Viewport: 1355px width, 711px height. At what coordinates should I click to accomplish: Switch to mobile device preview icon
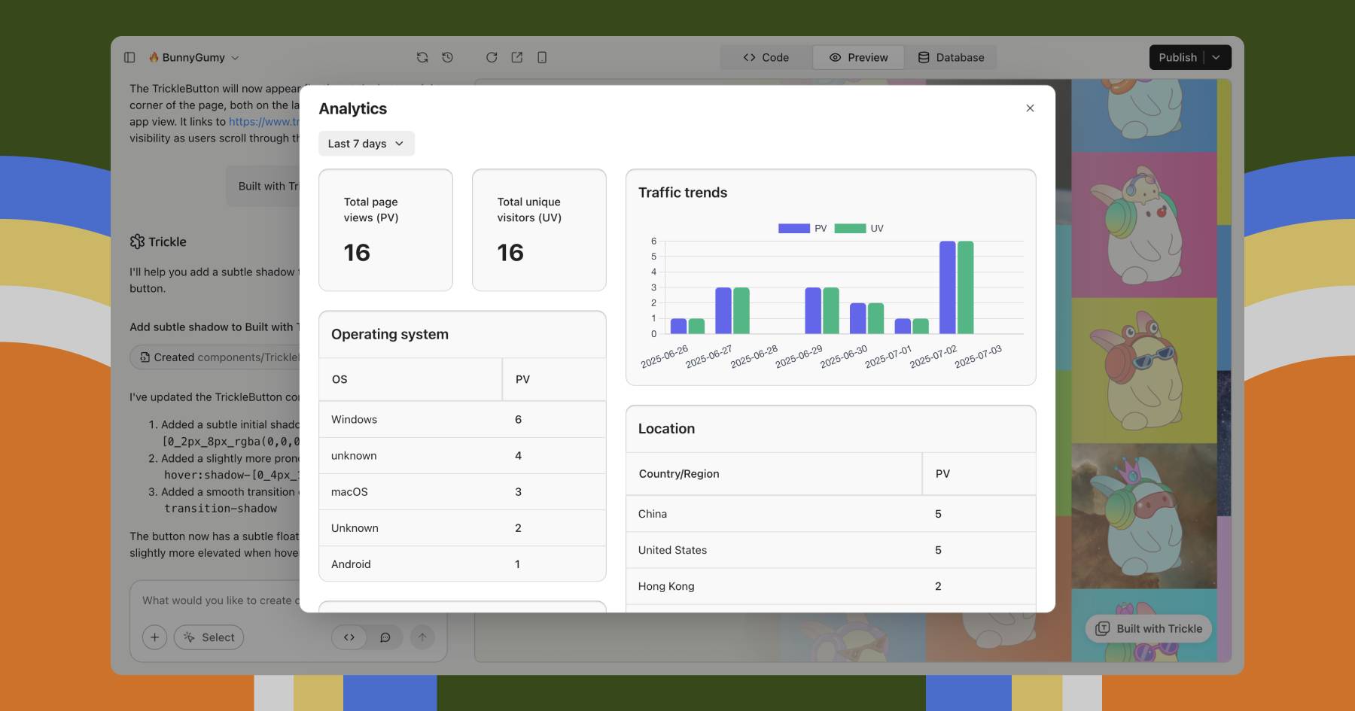pyautogui.click(x=542, y=57)
